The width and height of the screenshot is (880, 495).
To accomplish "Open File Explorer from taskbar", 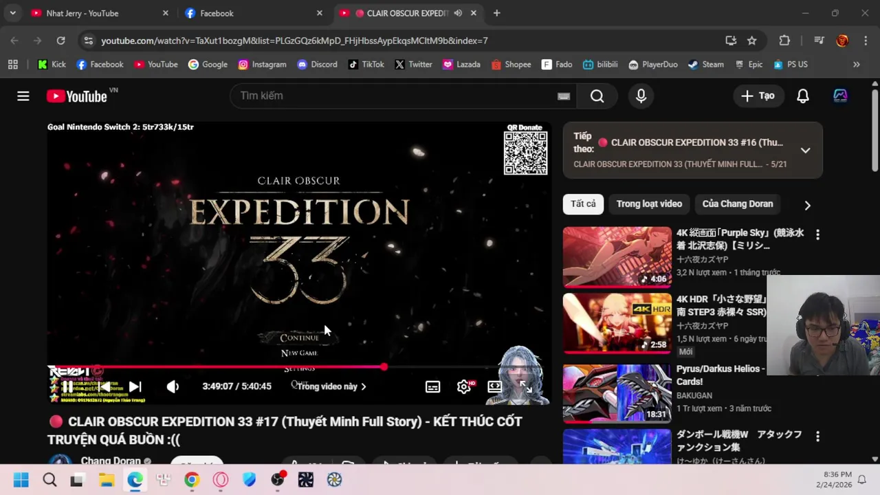I will [x=107, y=480].
